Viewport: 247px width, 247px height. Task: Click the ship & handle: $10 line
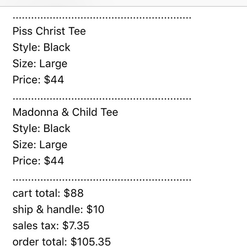pos(58,210)
